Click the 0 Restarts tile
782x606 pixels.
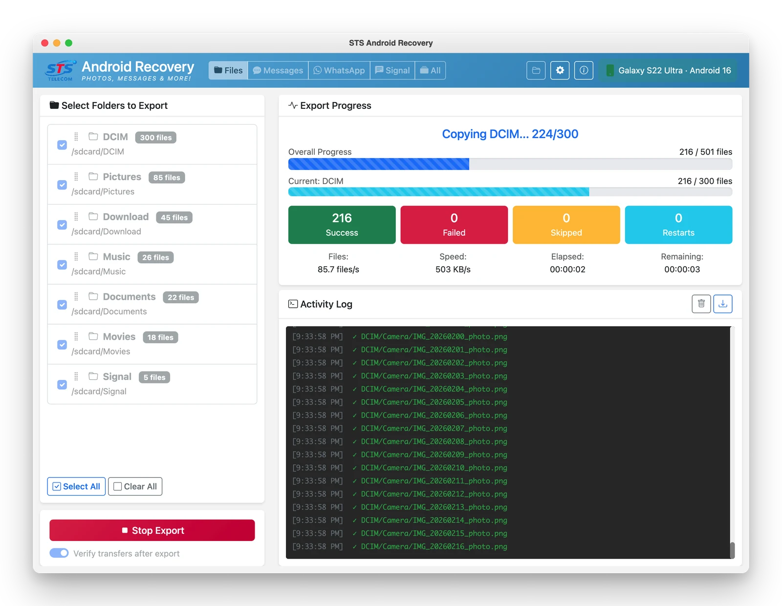click(x=678, y=225)
